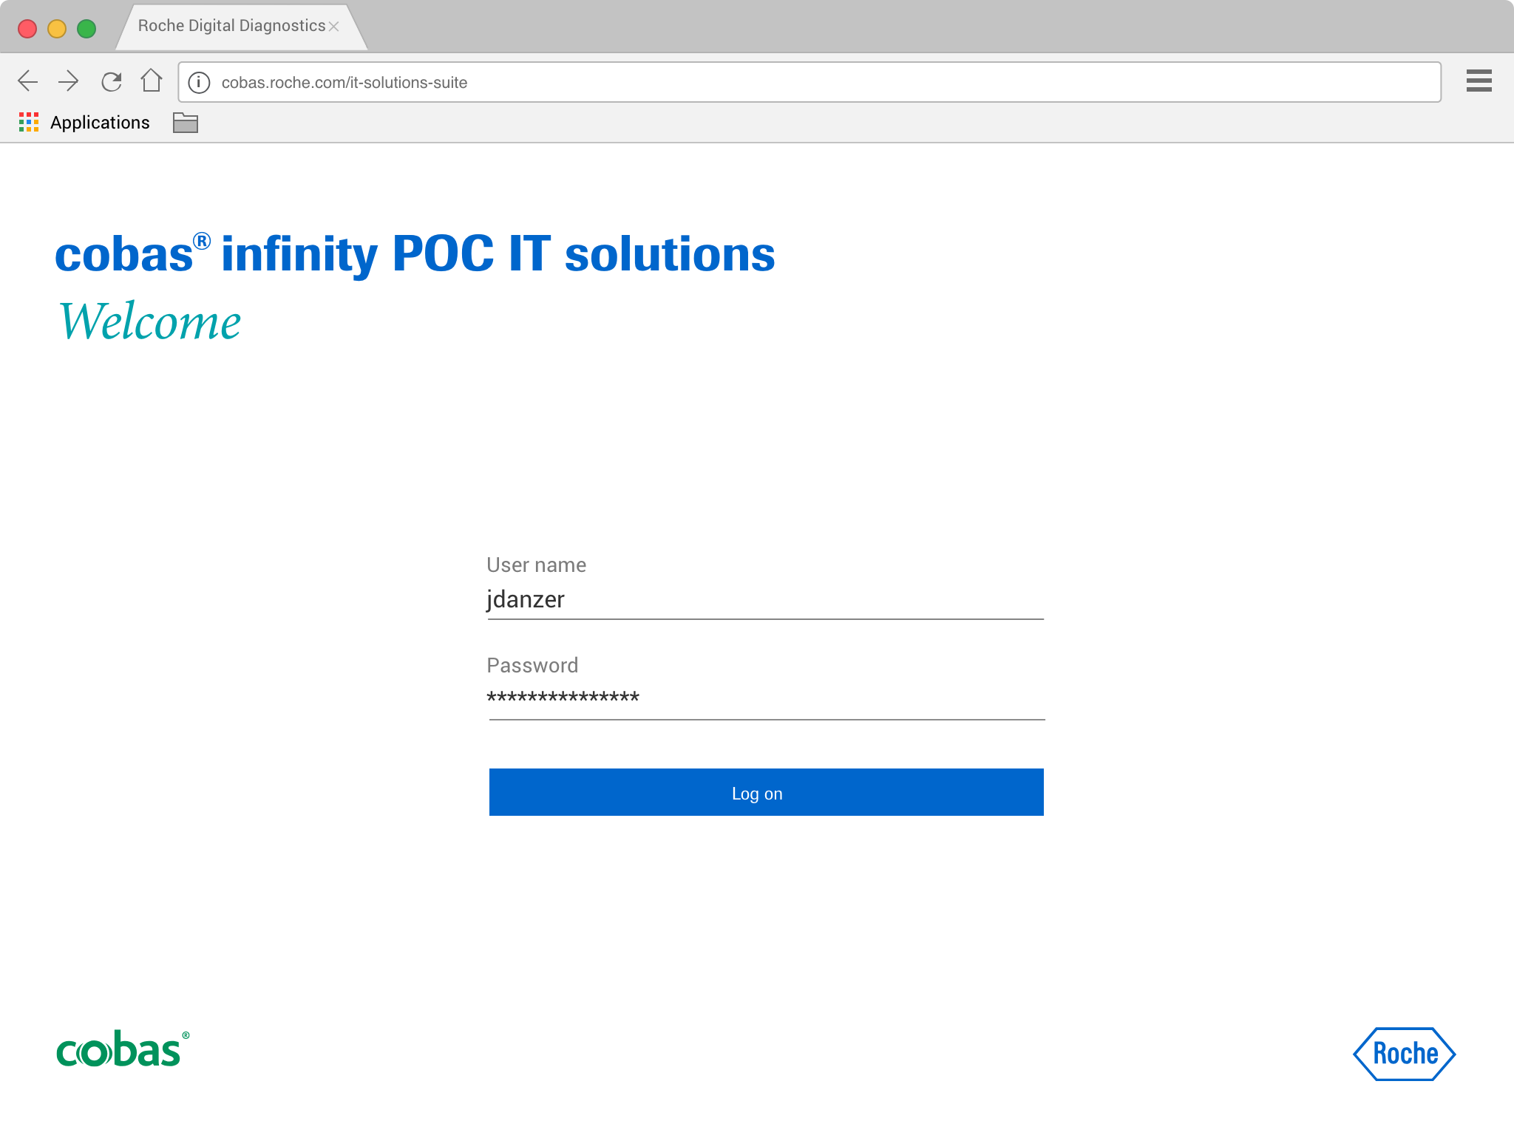Click the address bar URL
Screen dimensions: 1514x1135
[344, 83]
